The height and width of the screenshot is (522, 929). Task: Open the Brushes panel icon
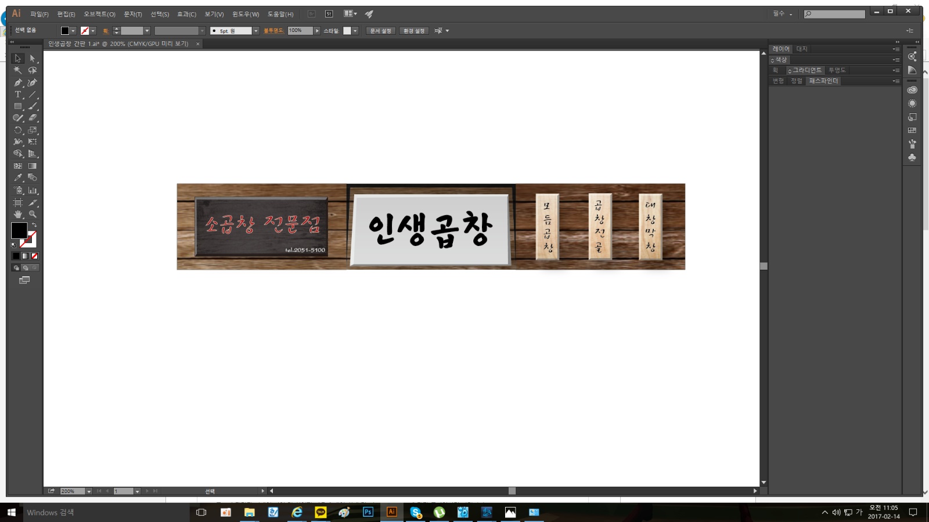click(x=912, y=144)
